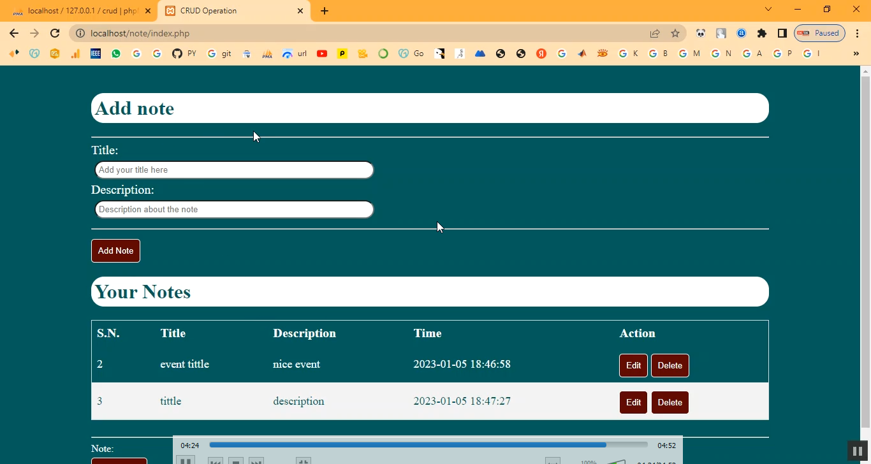
Task: Edit the 'event tittle' note
Action: pyautogui.click(x=633, y=366)
